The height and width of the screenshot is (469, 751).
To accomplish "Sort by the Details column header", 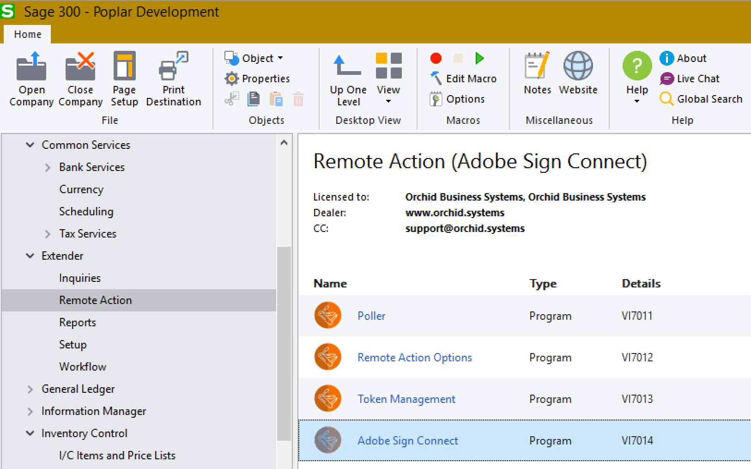I will [x=641, y=284].
